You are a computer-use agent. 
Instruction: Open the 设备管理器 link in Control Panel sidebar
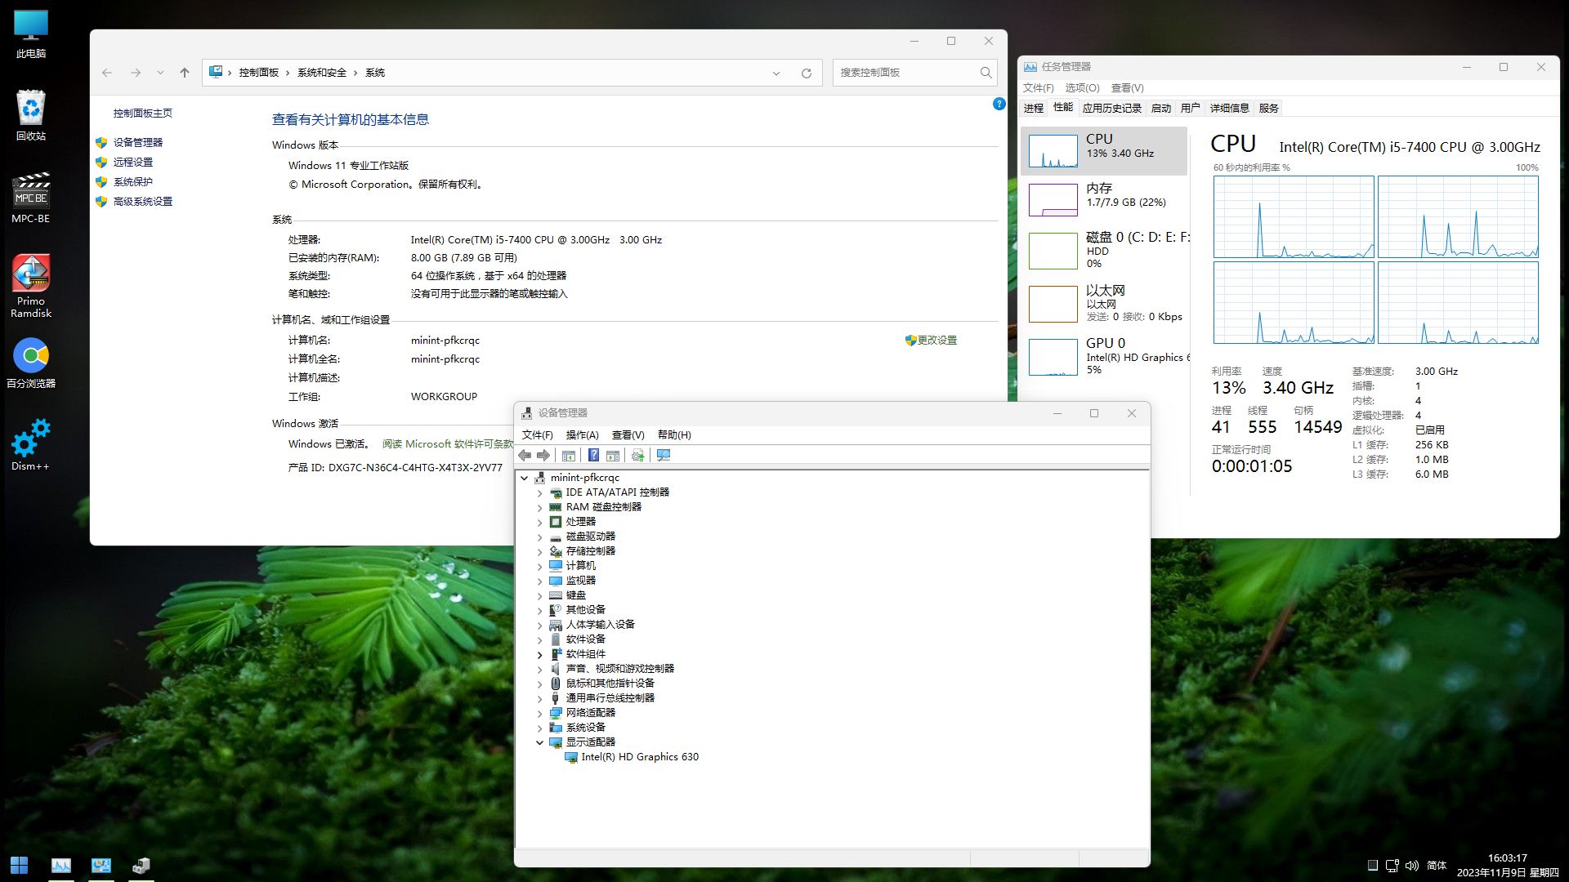pyautogui.click(x=137, y=142)
